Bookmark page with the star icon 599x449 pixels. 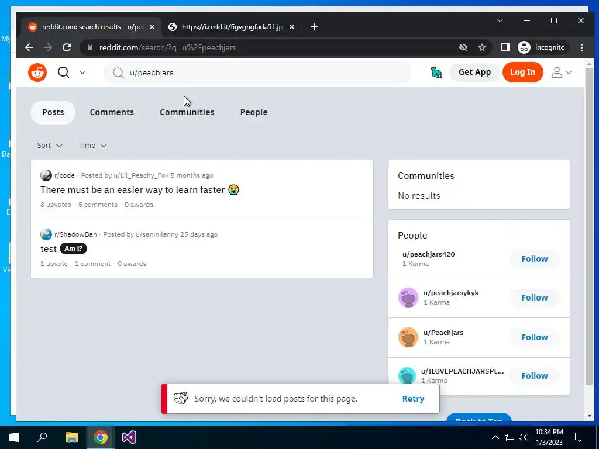482,47
